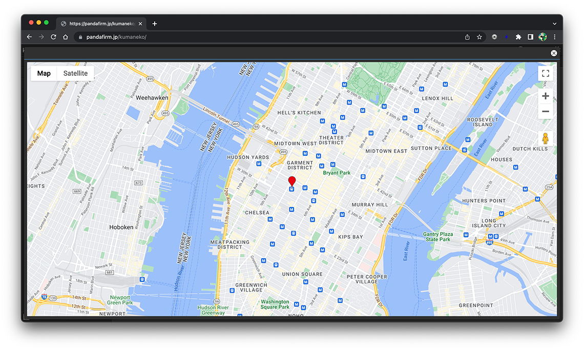Open the profile avatar menu

543,37
